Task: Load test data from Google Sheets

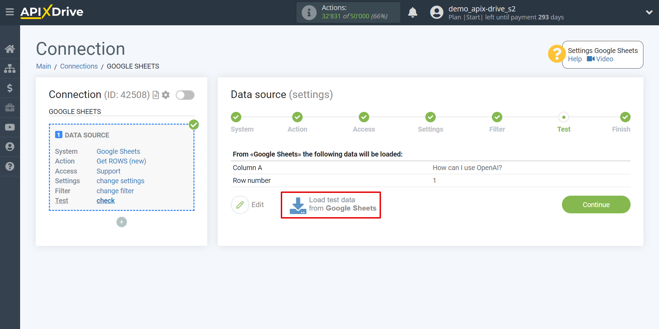Action: [x=331, y=205]
